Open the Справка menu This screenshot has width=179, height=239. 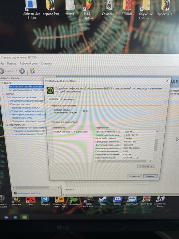pos(46,64)
